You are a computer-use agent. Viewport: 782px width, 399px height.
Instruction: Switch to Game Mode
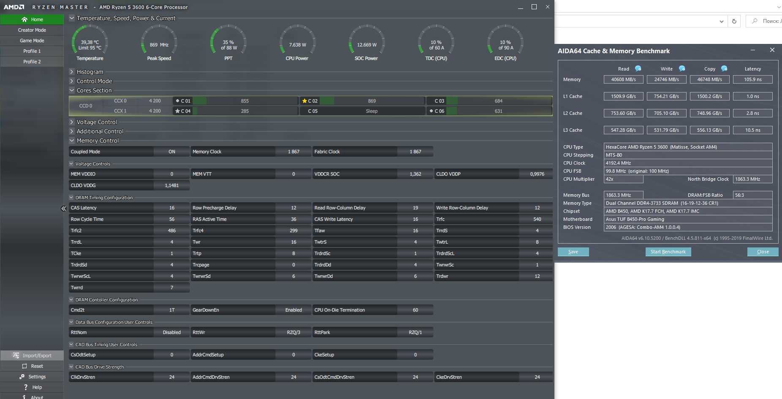click(x=32, y=41)
